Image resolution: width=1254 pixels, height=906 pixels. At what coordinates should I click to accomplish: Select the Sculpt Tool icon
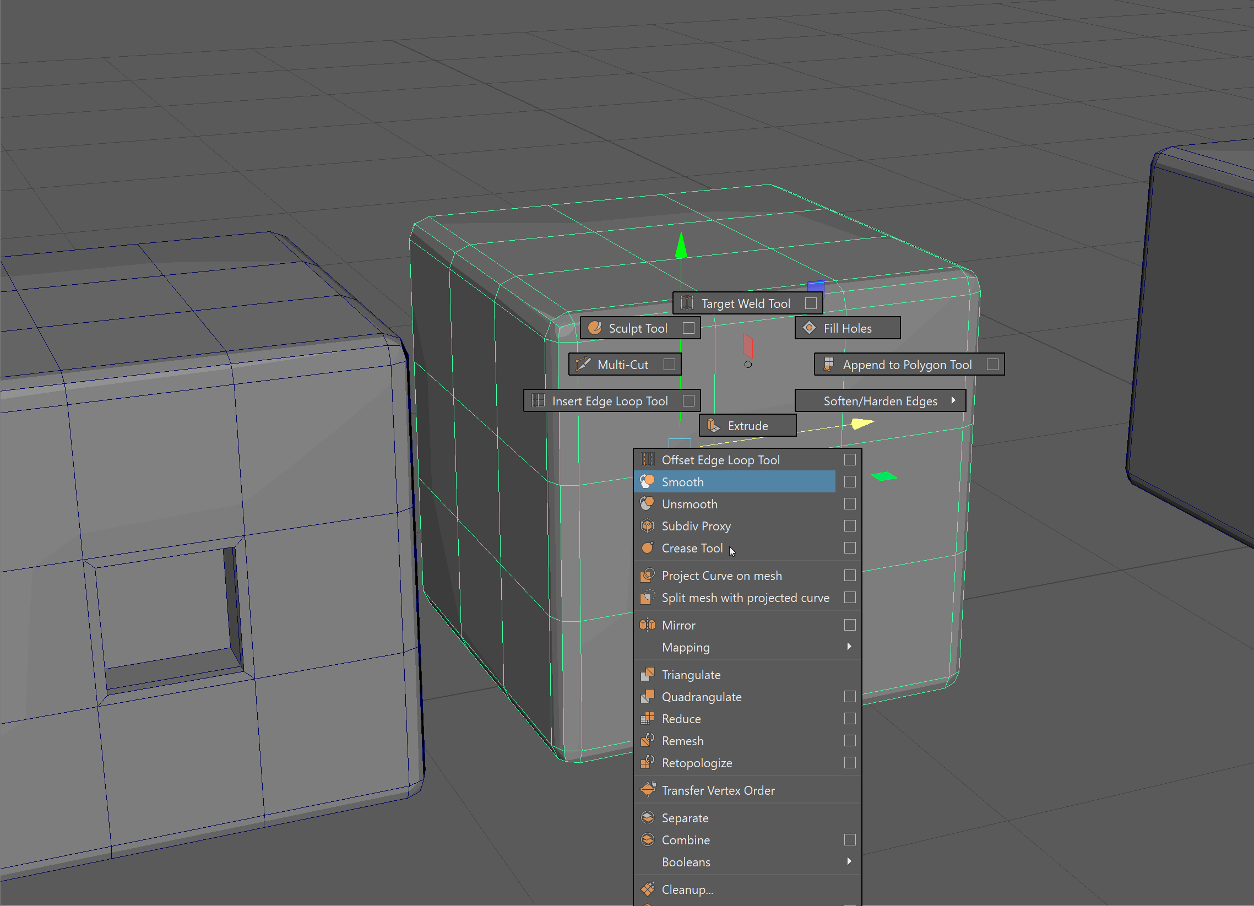pos(595,328)
